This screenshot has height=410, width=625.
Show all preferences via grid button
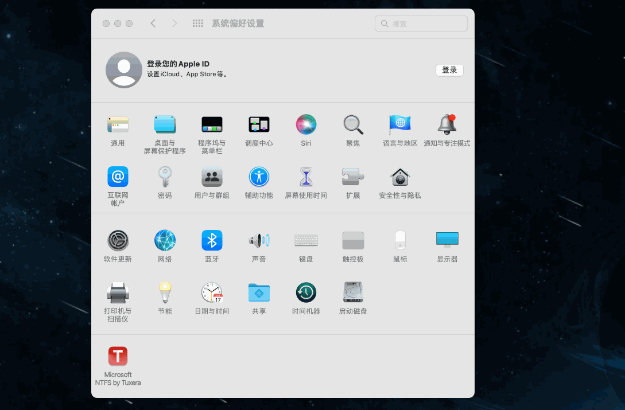click(198, 24)
